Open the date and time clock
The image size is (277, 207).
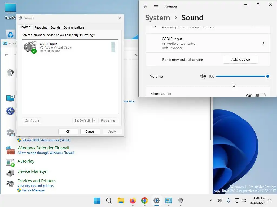coord(258,201)
